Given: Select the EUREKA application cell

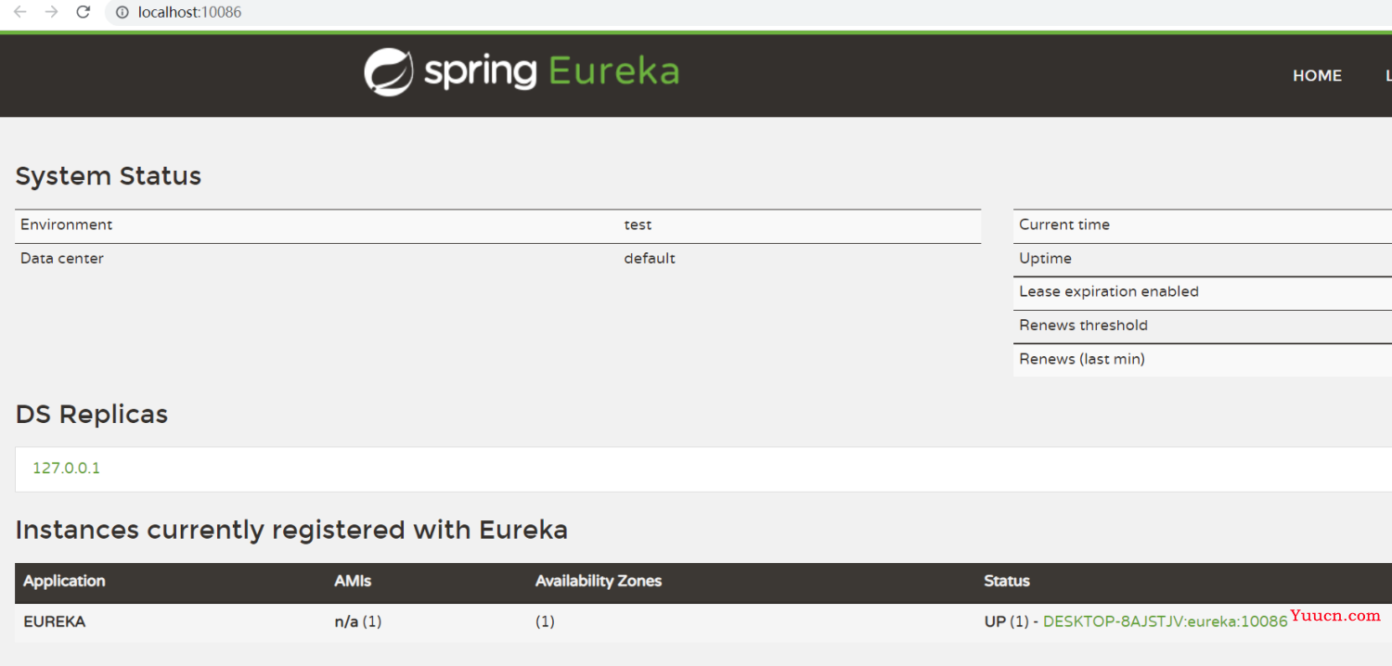Looking at the screenshot, I should click(55, 621).
